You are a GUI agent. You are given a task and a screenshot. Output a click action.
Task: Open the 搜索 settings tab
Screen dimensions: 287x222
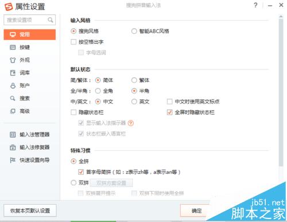coord(30,98)
